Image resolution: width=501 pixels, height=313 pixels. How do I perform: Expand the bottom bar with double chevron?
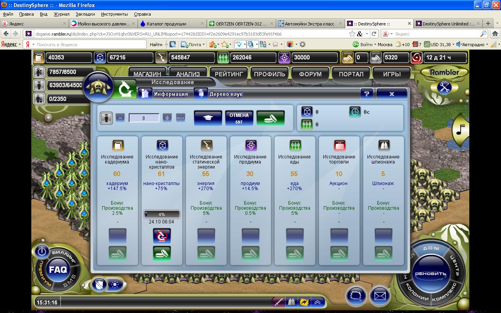317,302
